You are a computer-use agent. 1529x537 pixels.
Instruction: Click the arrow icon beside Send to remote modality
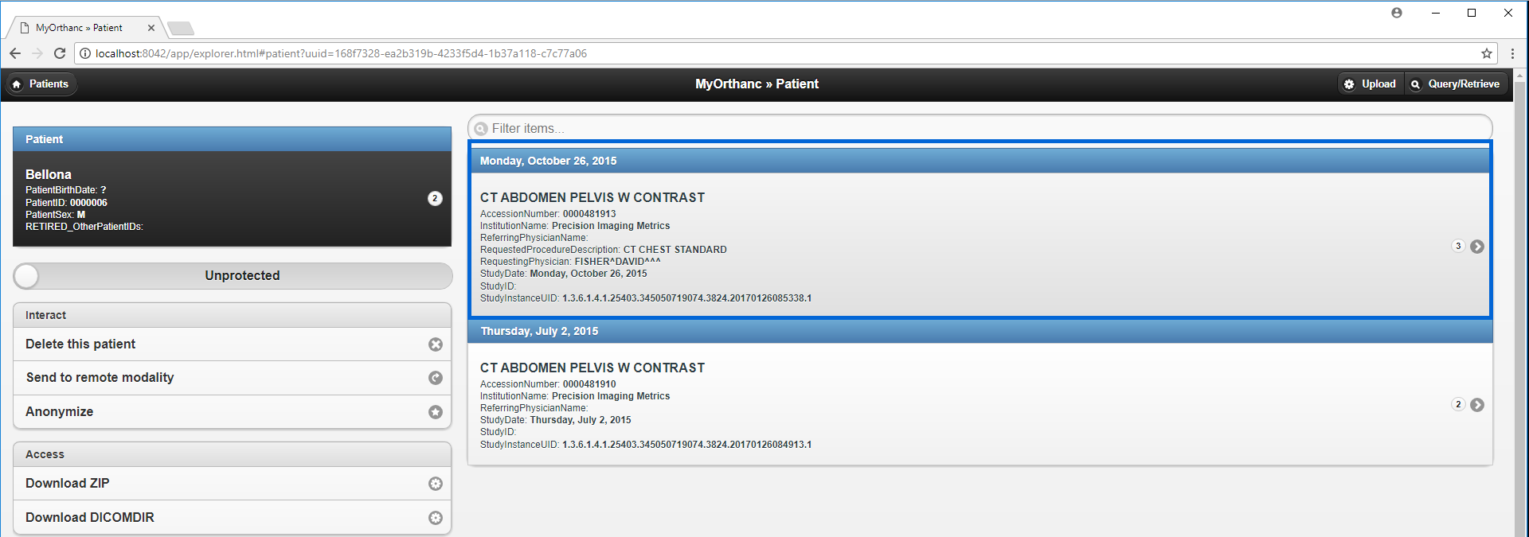[x=436, y=378]
